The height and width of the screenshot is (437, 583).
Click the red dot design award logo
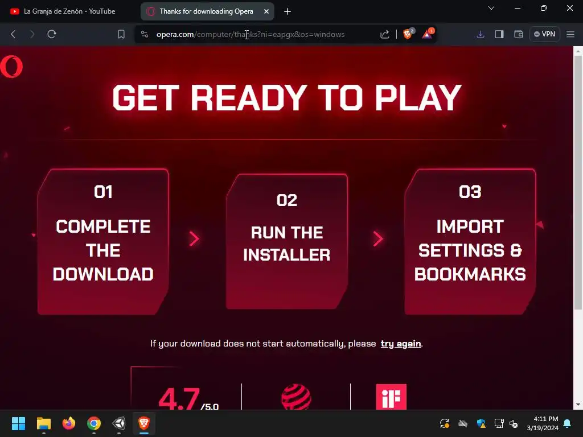pyautogui.click(x=296, y=397)
